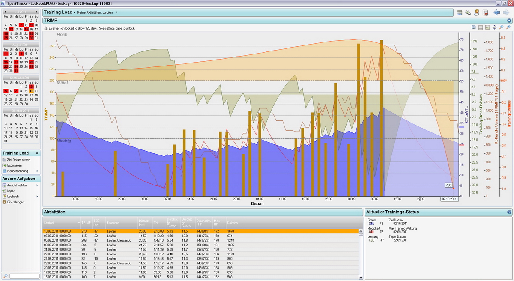
Task: Expand the Neuberechnung submenu arrow
Action: pyautogui.click(x=37, y=171)
